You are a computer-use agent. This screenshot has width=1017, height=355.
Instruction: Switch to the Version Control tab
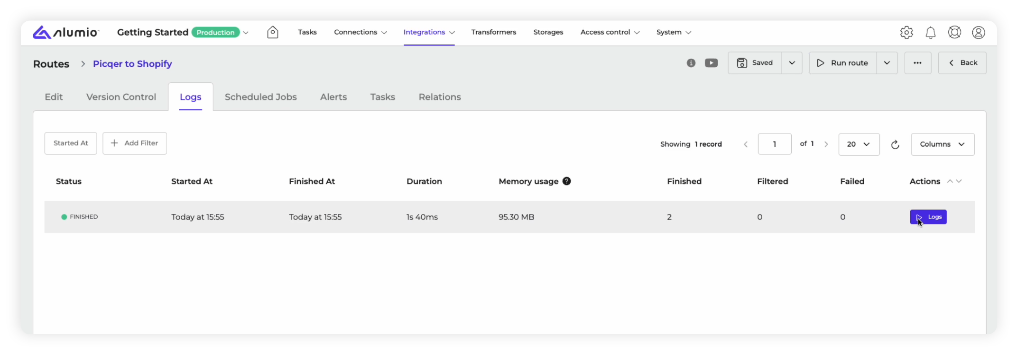point(121,97)
